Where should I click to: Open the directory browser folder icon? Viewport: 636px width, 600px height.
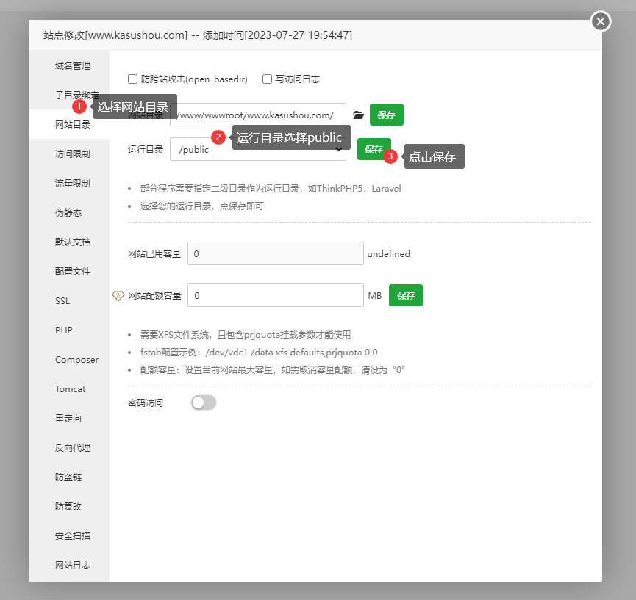[358, 115]
